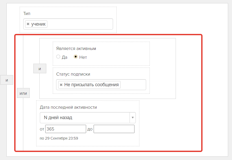
Task: Remove the 'ученик' tag with its ×
Action: 28,24
